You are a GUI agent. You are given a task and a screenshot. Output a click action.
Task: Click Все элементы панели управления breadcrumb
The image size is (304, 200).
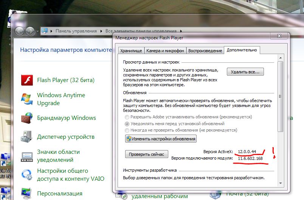tap(141, 31)
